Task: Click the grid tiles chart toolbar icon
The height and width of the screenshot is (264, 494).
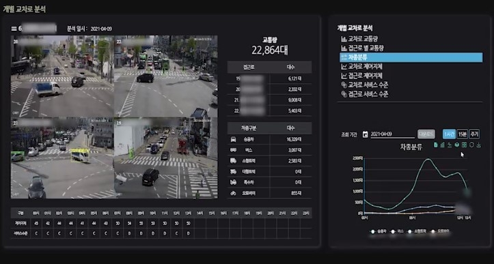Action: click(464, 145)
